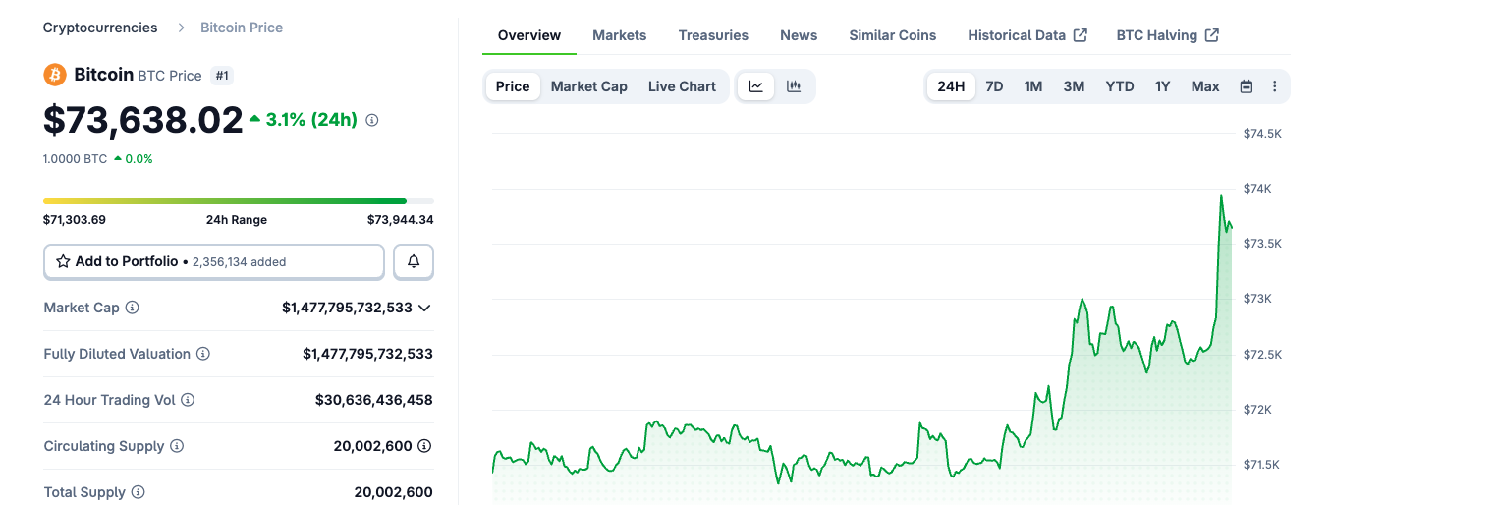1498x505 pixels.
Task: Set chart range to Max
Action: click(1205, 86)
